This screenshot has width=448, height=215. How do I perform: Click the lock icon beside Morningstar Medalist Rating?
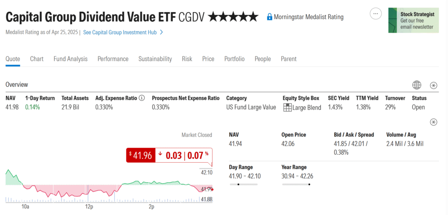point(269,17)
